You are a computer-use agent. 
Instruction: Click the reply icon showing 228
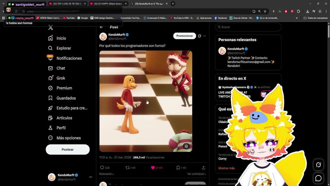(x=102, y=168)
